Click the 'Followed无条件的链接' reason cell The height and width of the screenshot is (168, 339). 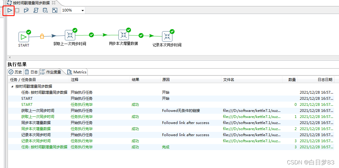pos(181,111)
